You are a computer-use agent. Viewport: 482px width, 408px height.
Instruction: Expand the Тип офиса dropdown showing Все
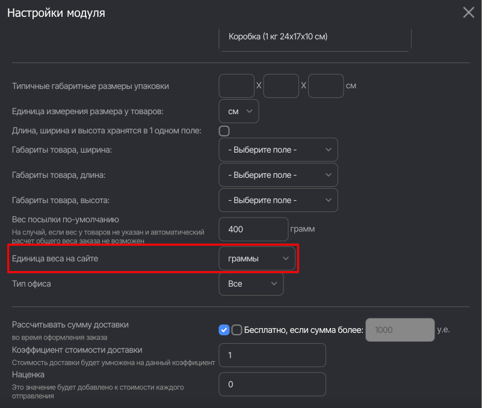251,284
